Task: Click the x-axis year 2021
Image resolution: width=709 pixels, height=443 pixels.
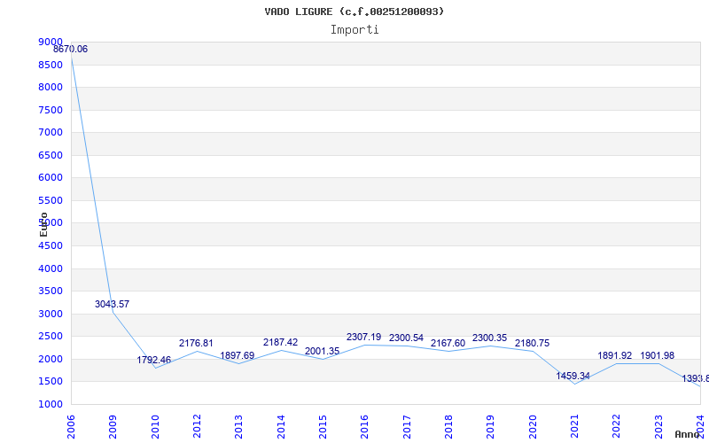Action: (574, 427)
